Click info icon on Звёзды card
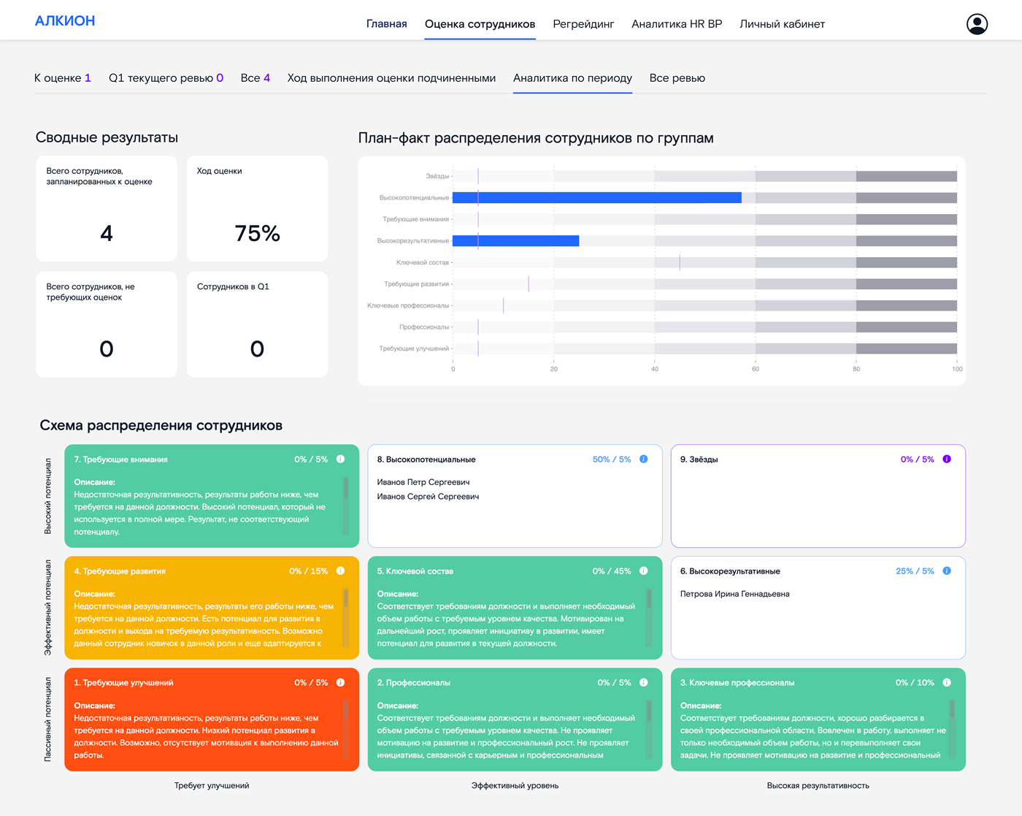This screenshot has height=816, width=1022. 947,460
